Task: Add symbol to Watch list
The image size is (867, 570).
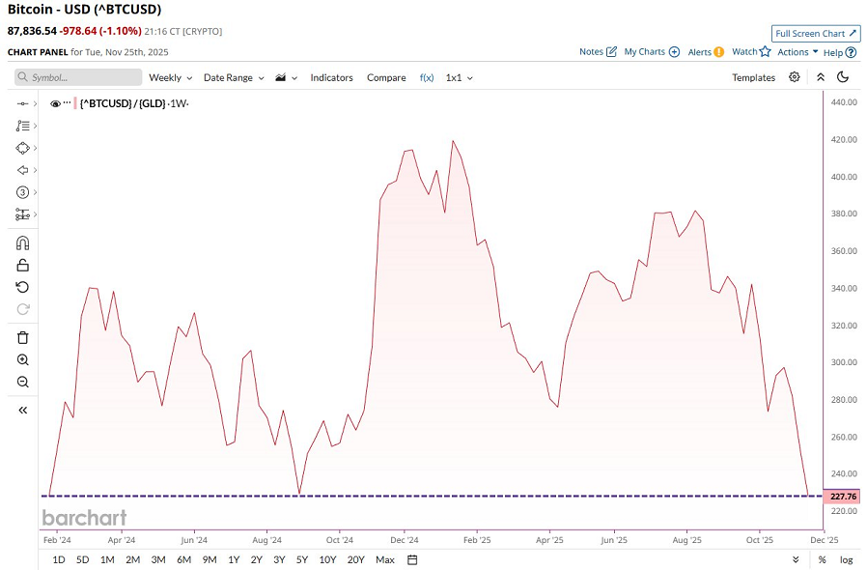Action: pyautogui.click(x=751, y=51)
